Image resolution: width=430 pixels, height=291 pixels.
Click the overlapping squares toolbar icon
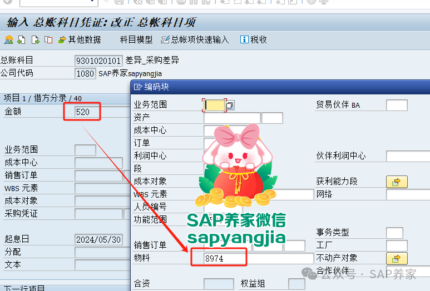tap(48, 39)
